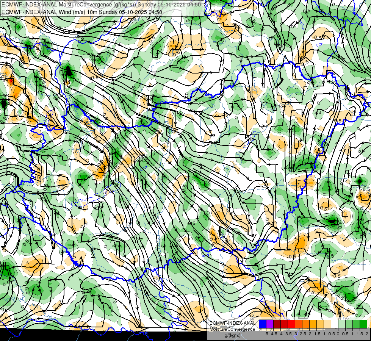Click 'ECMWF-INDEX-ANAL' label in the legend box
This screenshot has height=341, width=371.
(x=233, y=323)
